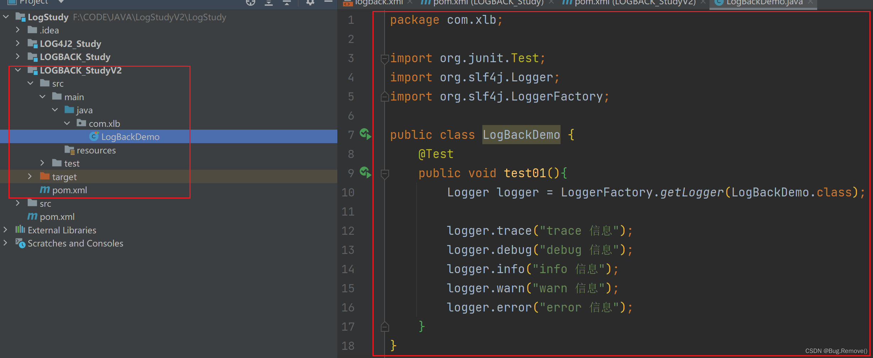Click the Maven icon next to pom.xml

pyautogui.click(x=44, y=190)
